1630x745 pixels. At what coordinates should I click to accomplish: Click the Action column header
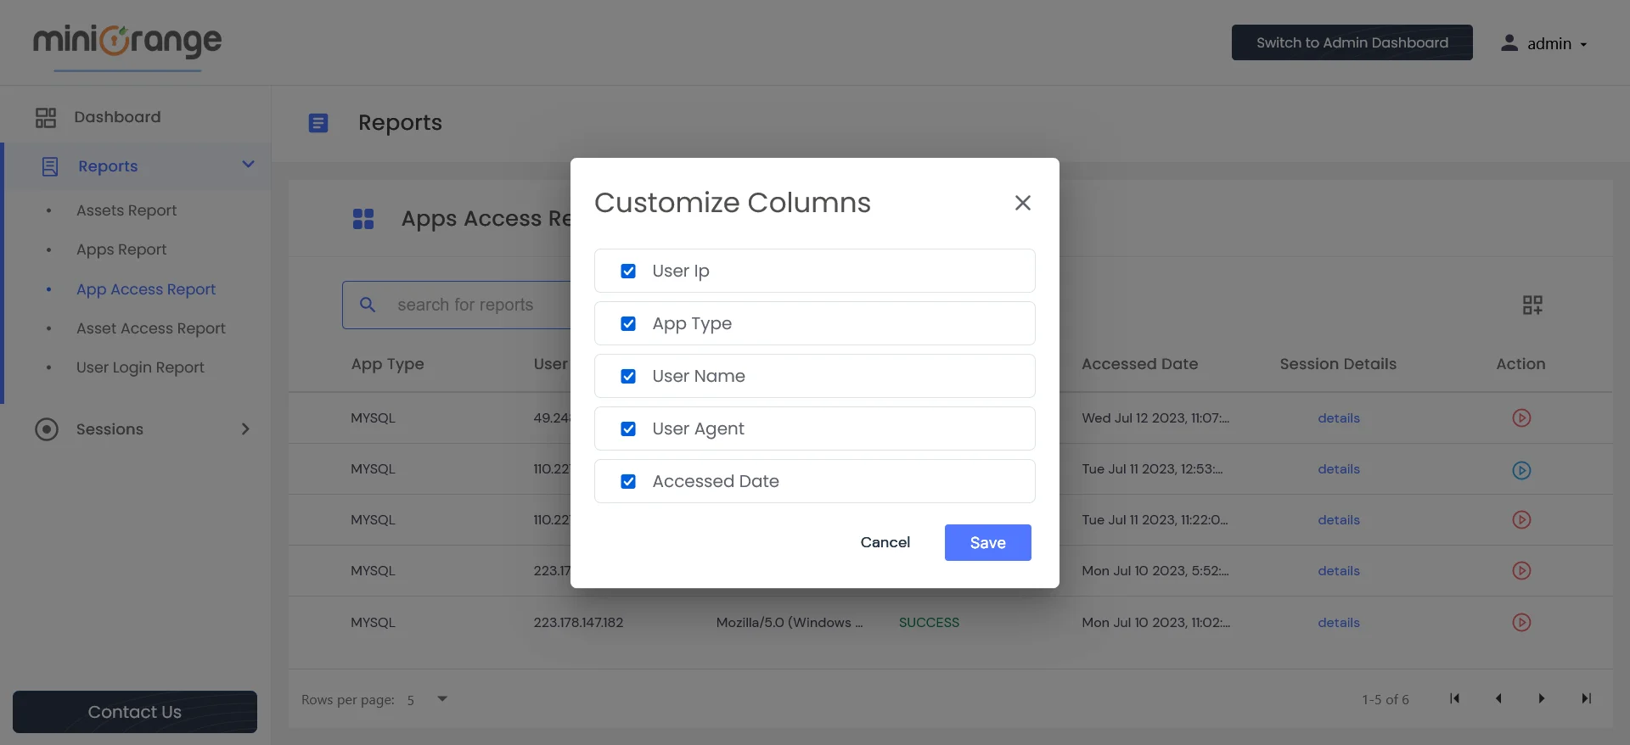pos(1520,364)
